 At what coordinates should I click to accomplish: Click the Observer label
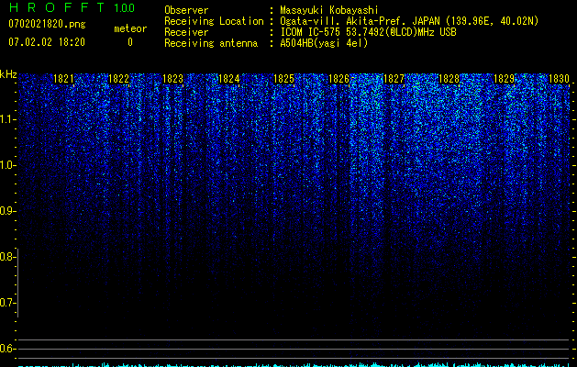pos(186,10)
